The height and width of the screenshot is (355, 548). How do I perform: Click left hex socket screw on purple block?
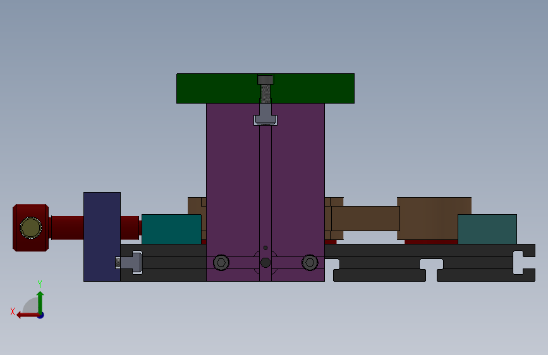(221, 262)
